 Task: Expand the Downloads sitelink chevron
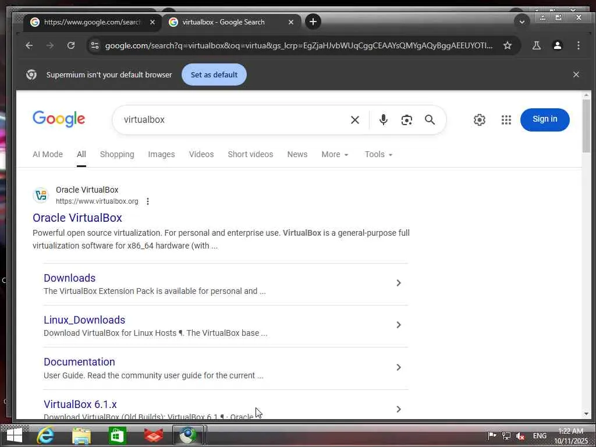pyautogui.click(x=399, y=283)
